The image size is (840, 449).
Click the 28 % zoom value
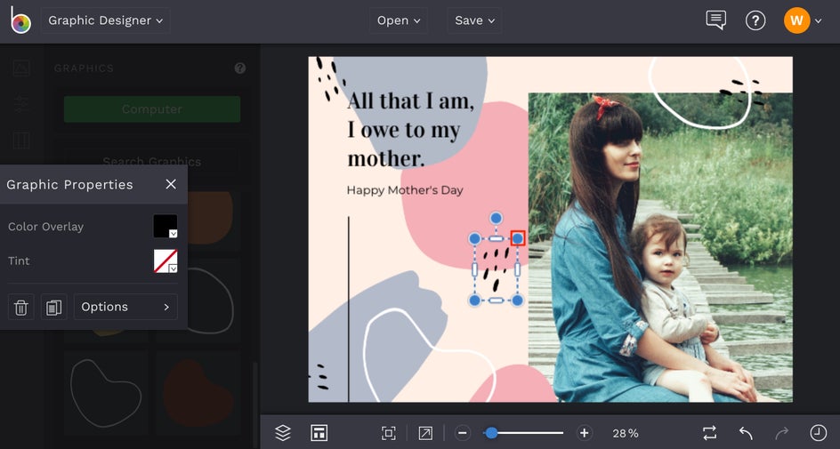coord(626,433)
